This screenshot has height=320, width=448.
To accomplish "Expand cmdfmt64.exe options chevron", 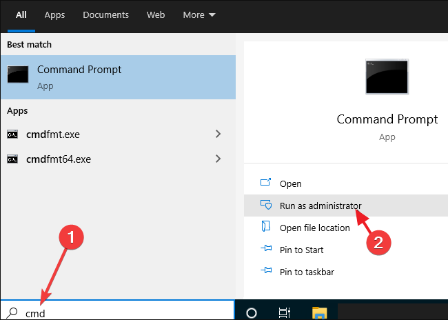I will pyautogui.click(x=218, y=159).
